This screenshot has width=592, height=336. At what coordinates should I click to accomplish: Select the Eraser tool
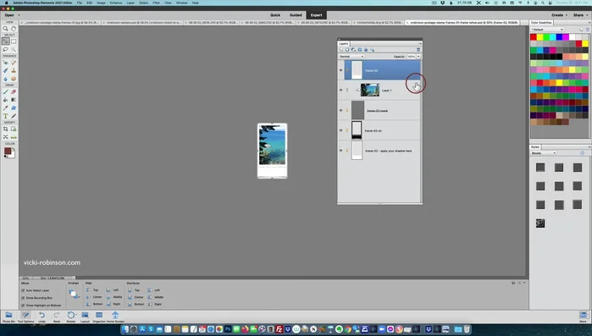tap(14, 91)
